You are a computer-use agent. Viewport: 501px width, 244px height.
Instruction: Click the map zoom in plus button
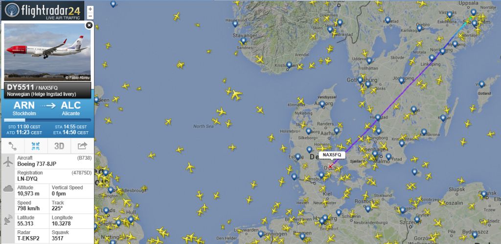[91, 9]
